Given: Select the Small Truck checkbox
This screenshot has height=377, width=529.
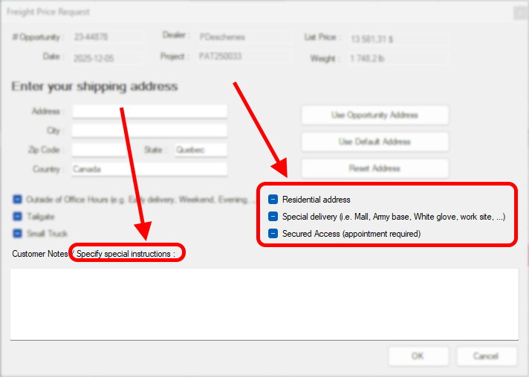Looking at the screenshot, I should (x=17, y=234).
